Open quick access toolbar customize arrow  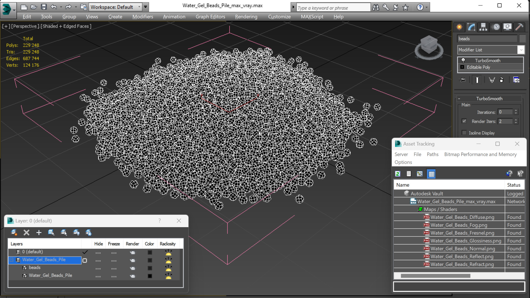[x=145, y=7]
